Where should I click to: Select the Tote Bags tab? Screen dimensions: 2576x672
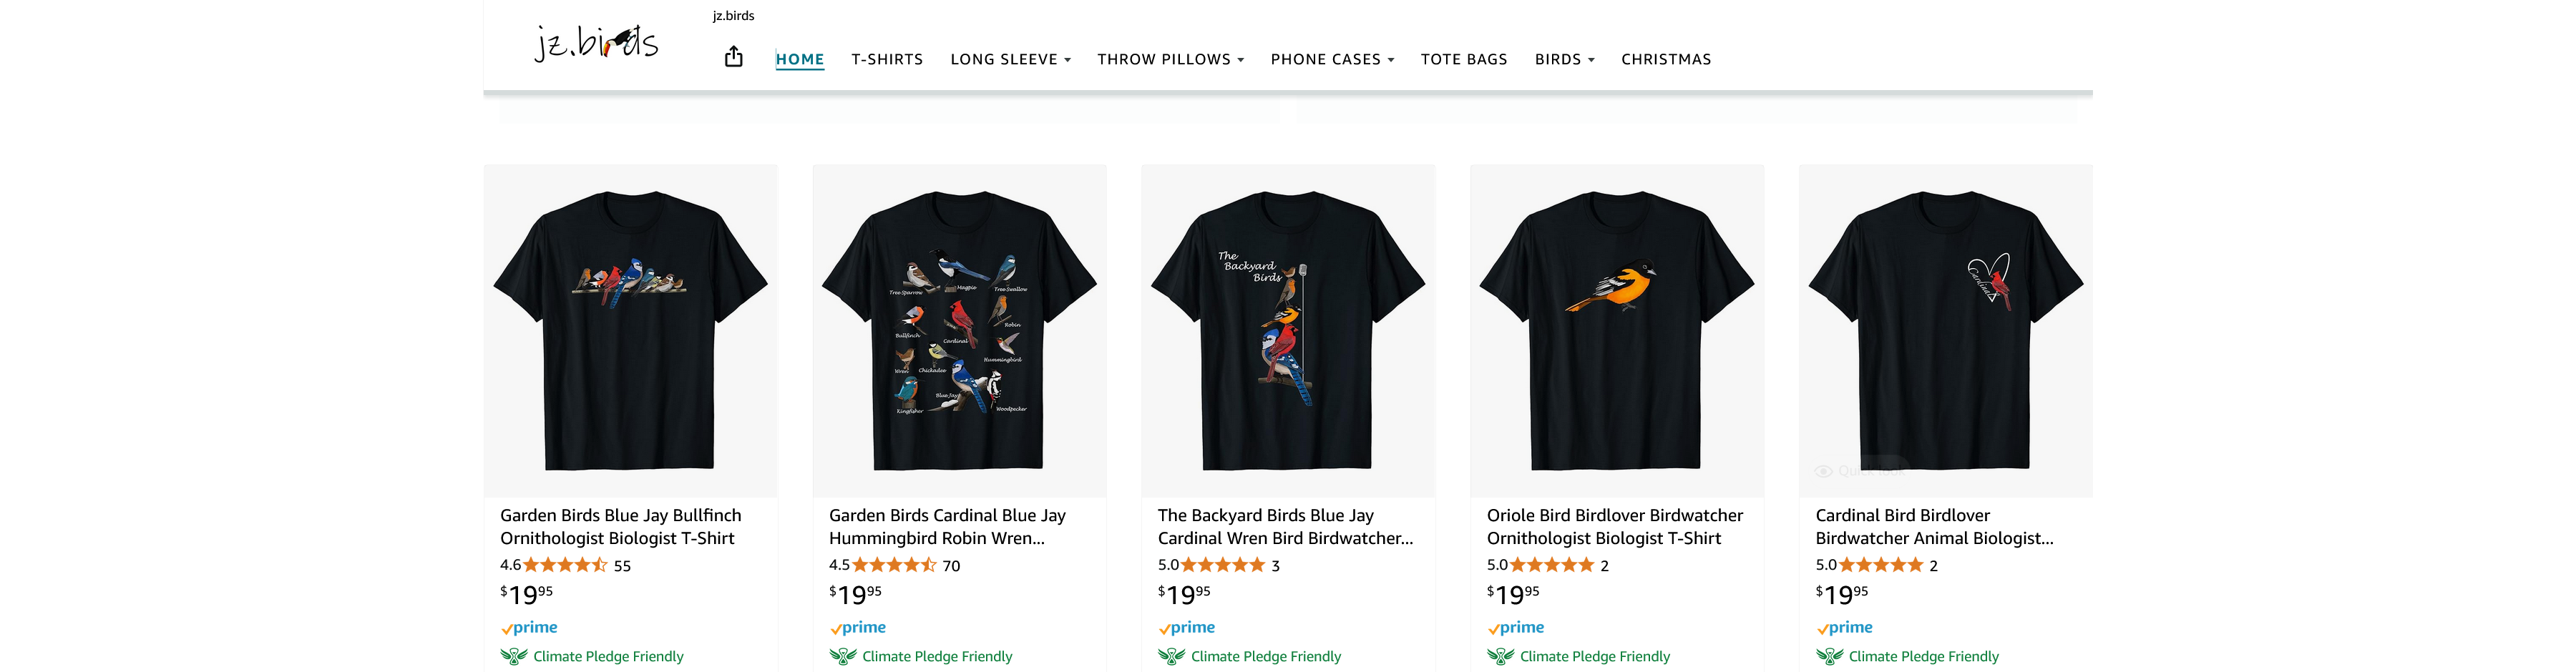(x=1464, y=60)
